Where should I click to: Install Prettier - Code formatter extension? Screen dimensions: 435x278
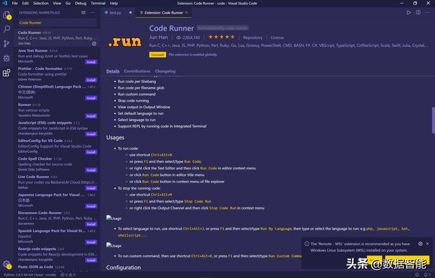click(x=91, y=80)
